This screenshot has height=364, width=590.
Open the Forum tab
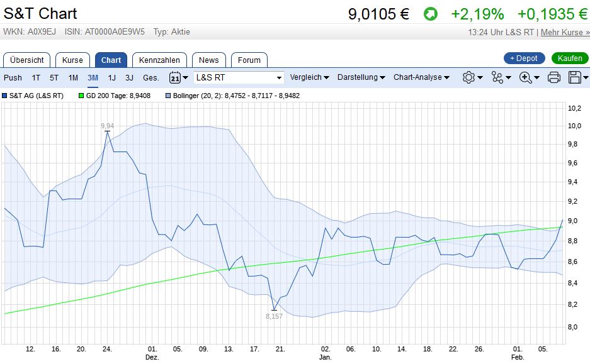tap(249, 60)
